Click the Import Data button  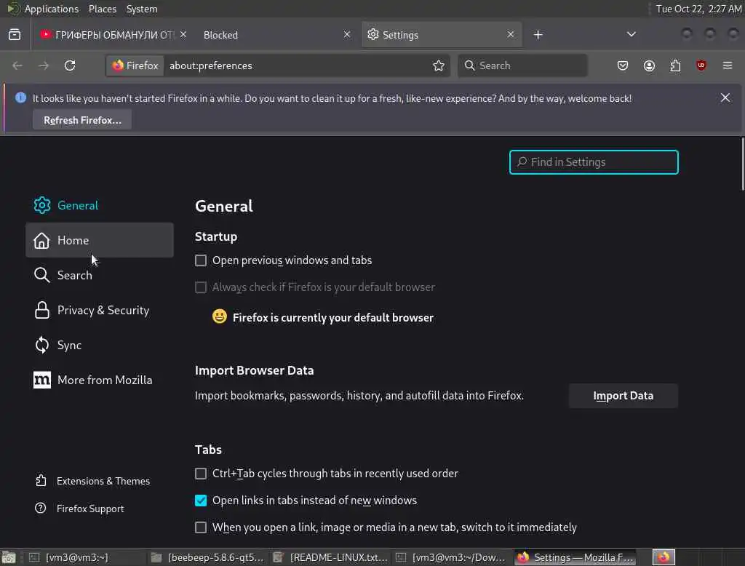[x=623, y=396]
